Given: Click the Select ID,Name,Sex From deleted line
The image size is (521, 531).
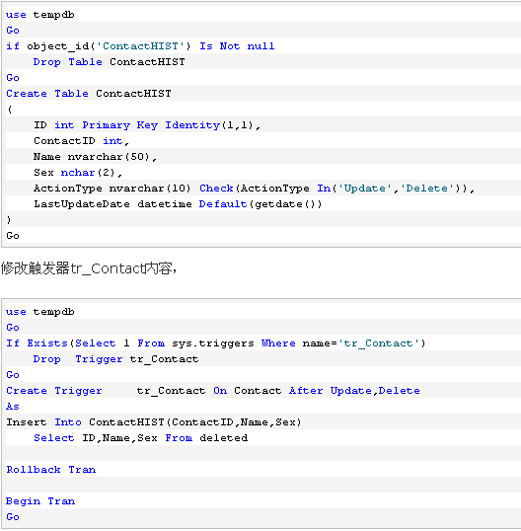Looking at the screenshot, I should [140, 438].
